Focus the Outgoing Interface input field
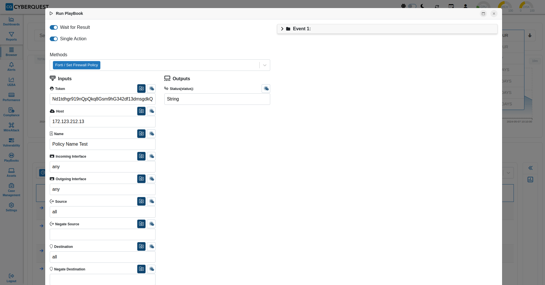 (x=103, y=189)
